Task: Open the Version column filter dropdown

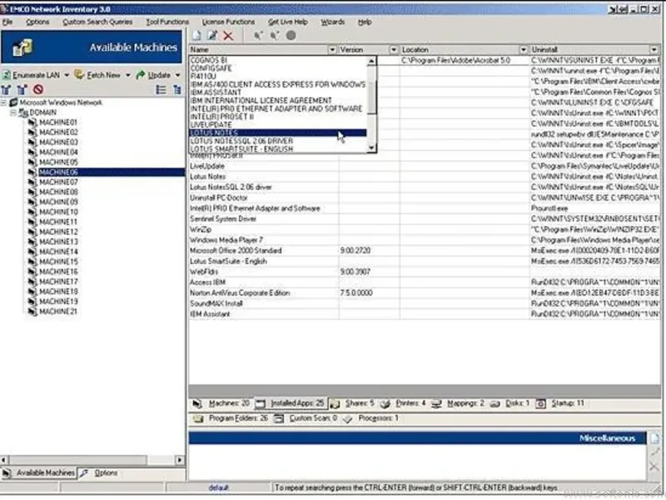Action: [x=394, y=50]
